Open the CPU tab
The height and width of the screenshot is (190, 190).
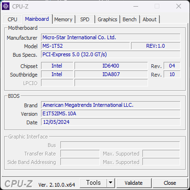(x=12, y=19)
